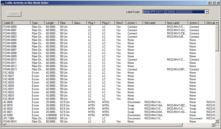Click the horizontal scrollbar thumb

94,125
